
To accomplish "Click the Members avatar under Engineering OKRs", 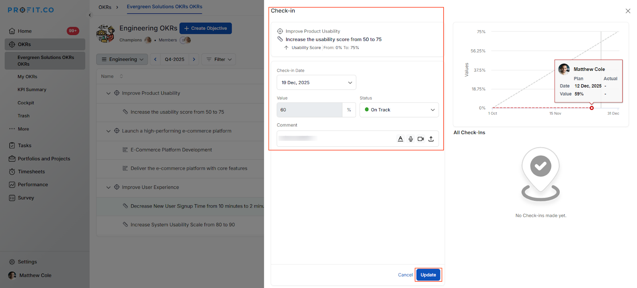I will point(186,40).
